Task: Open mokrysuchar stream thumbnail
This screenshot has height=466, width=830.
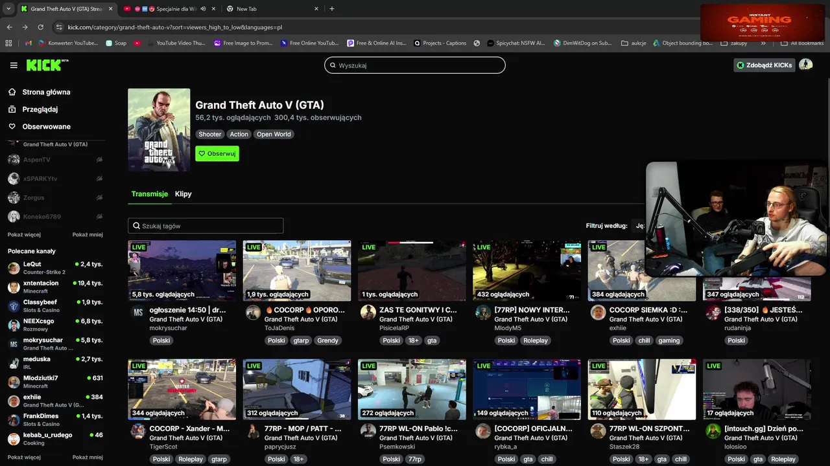Action: (182, 271)
